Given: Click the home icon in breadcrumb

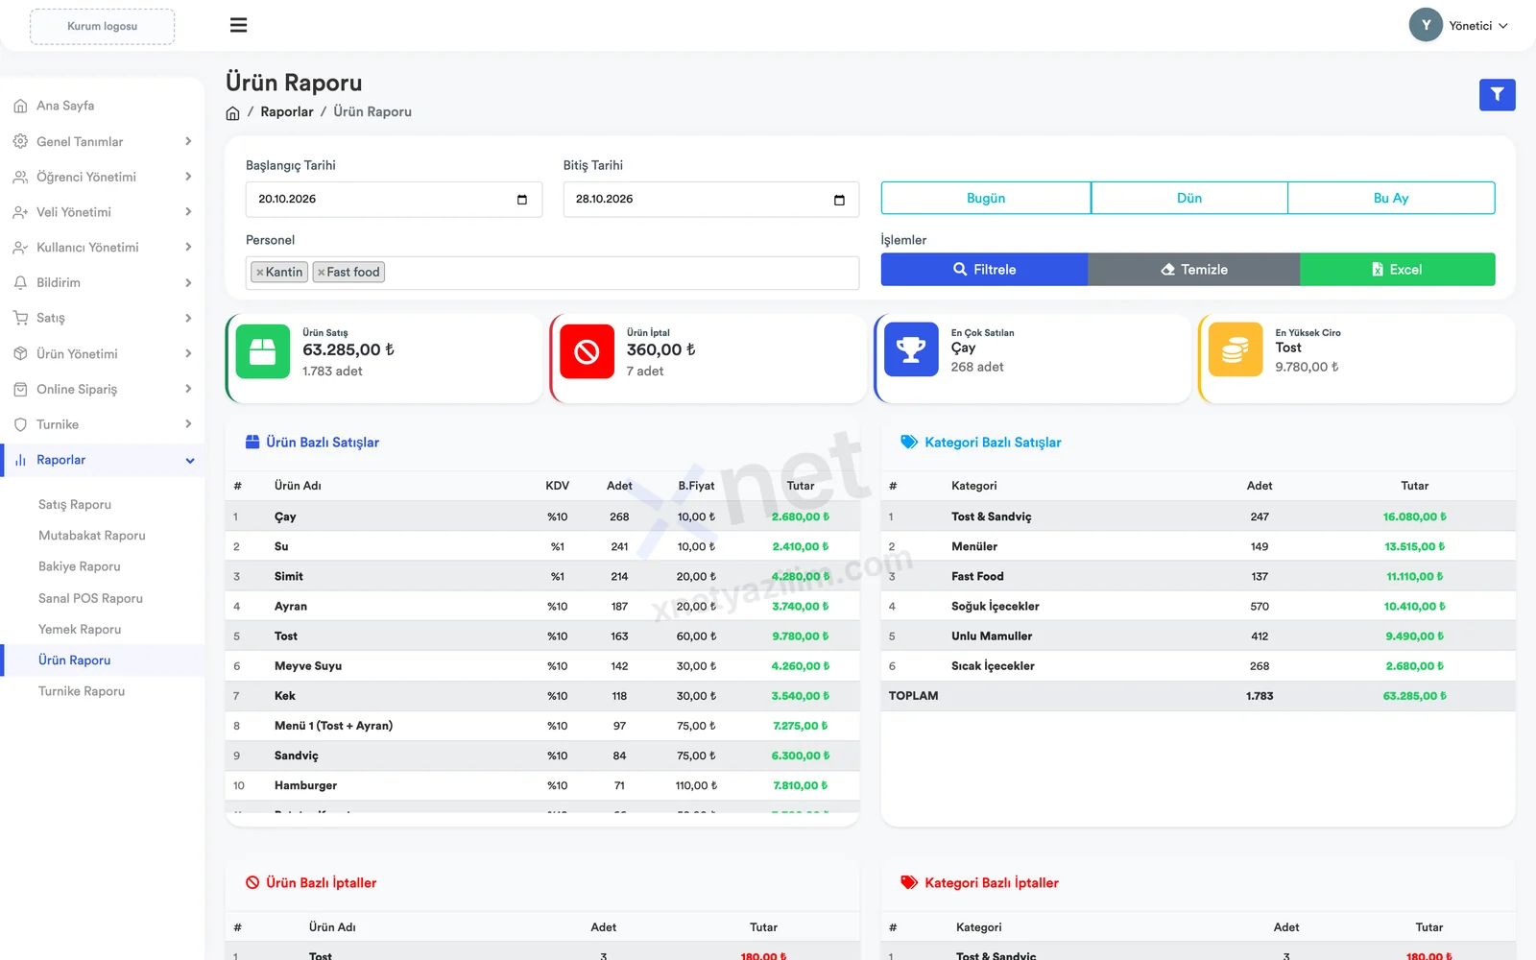Looking at the screenshot, I should pyautogui.click(x=232, y=112).
